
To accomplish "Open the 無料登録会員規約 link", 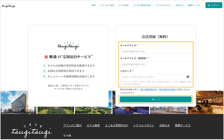I will pos(167,90).
